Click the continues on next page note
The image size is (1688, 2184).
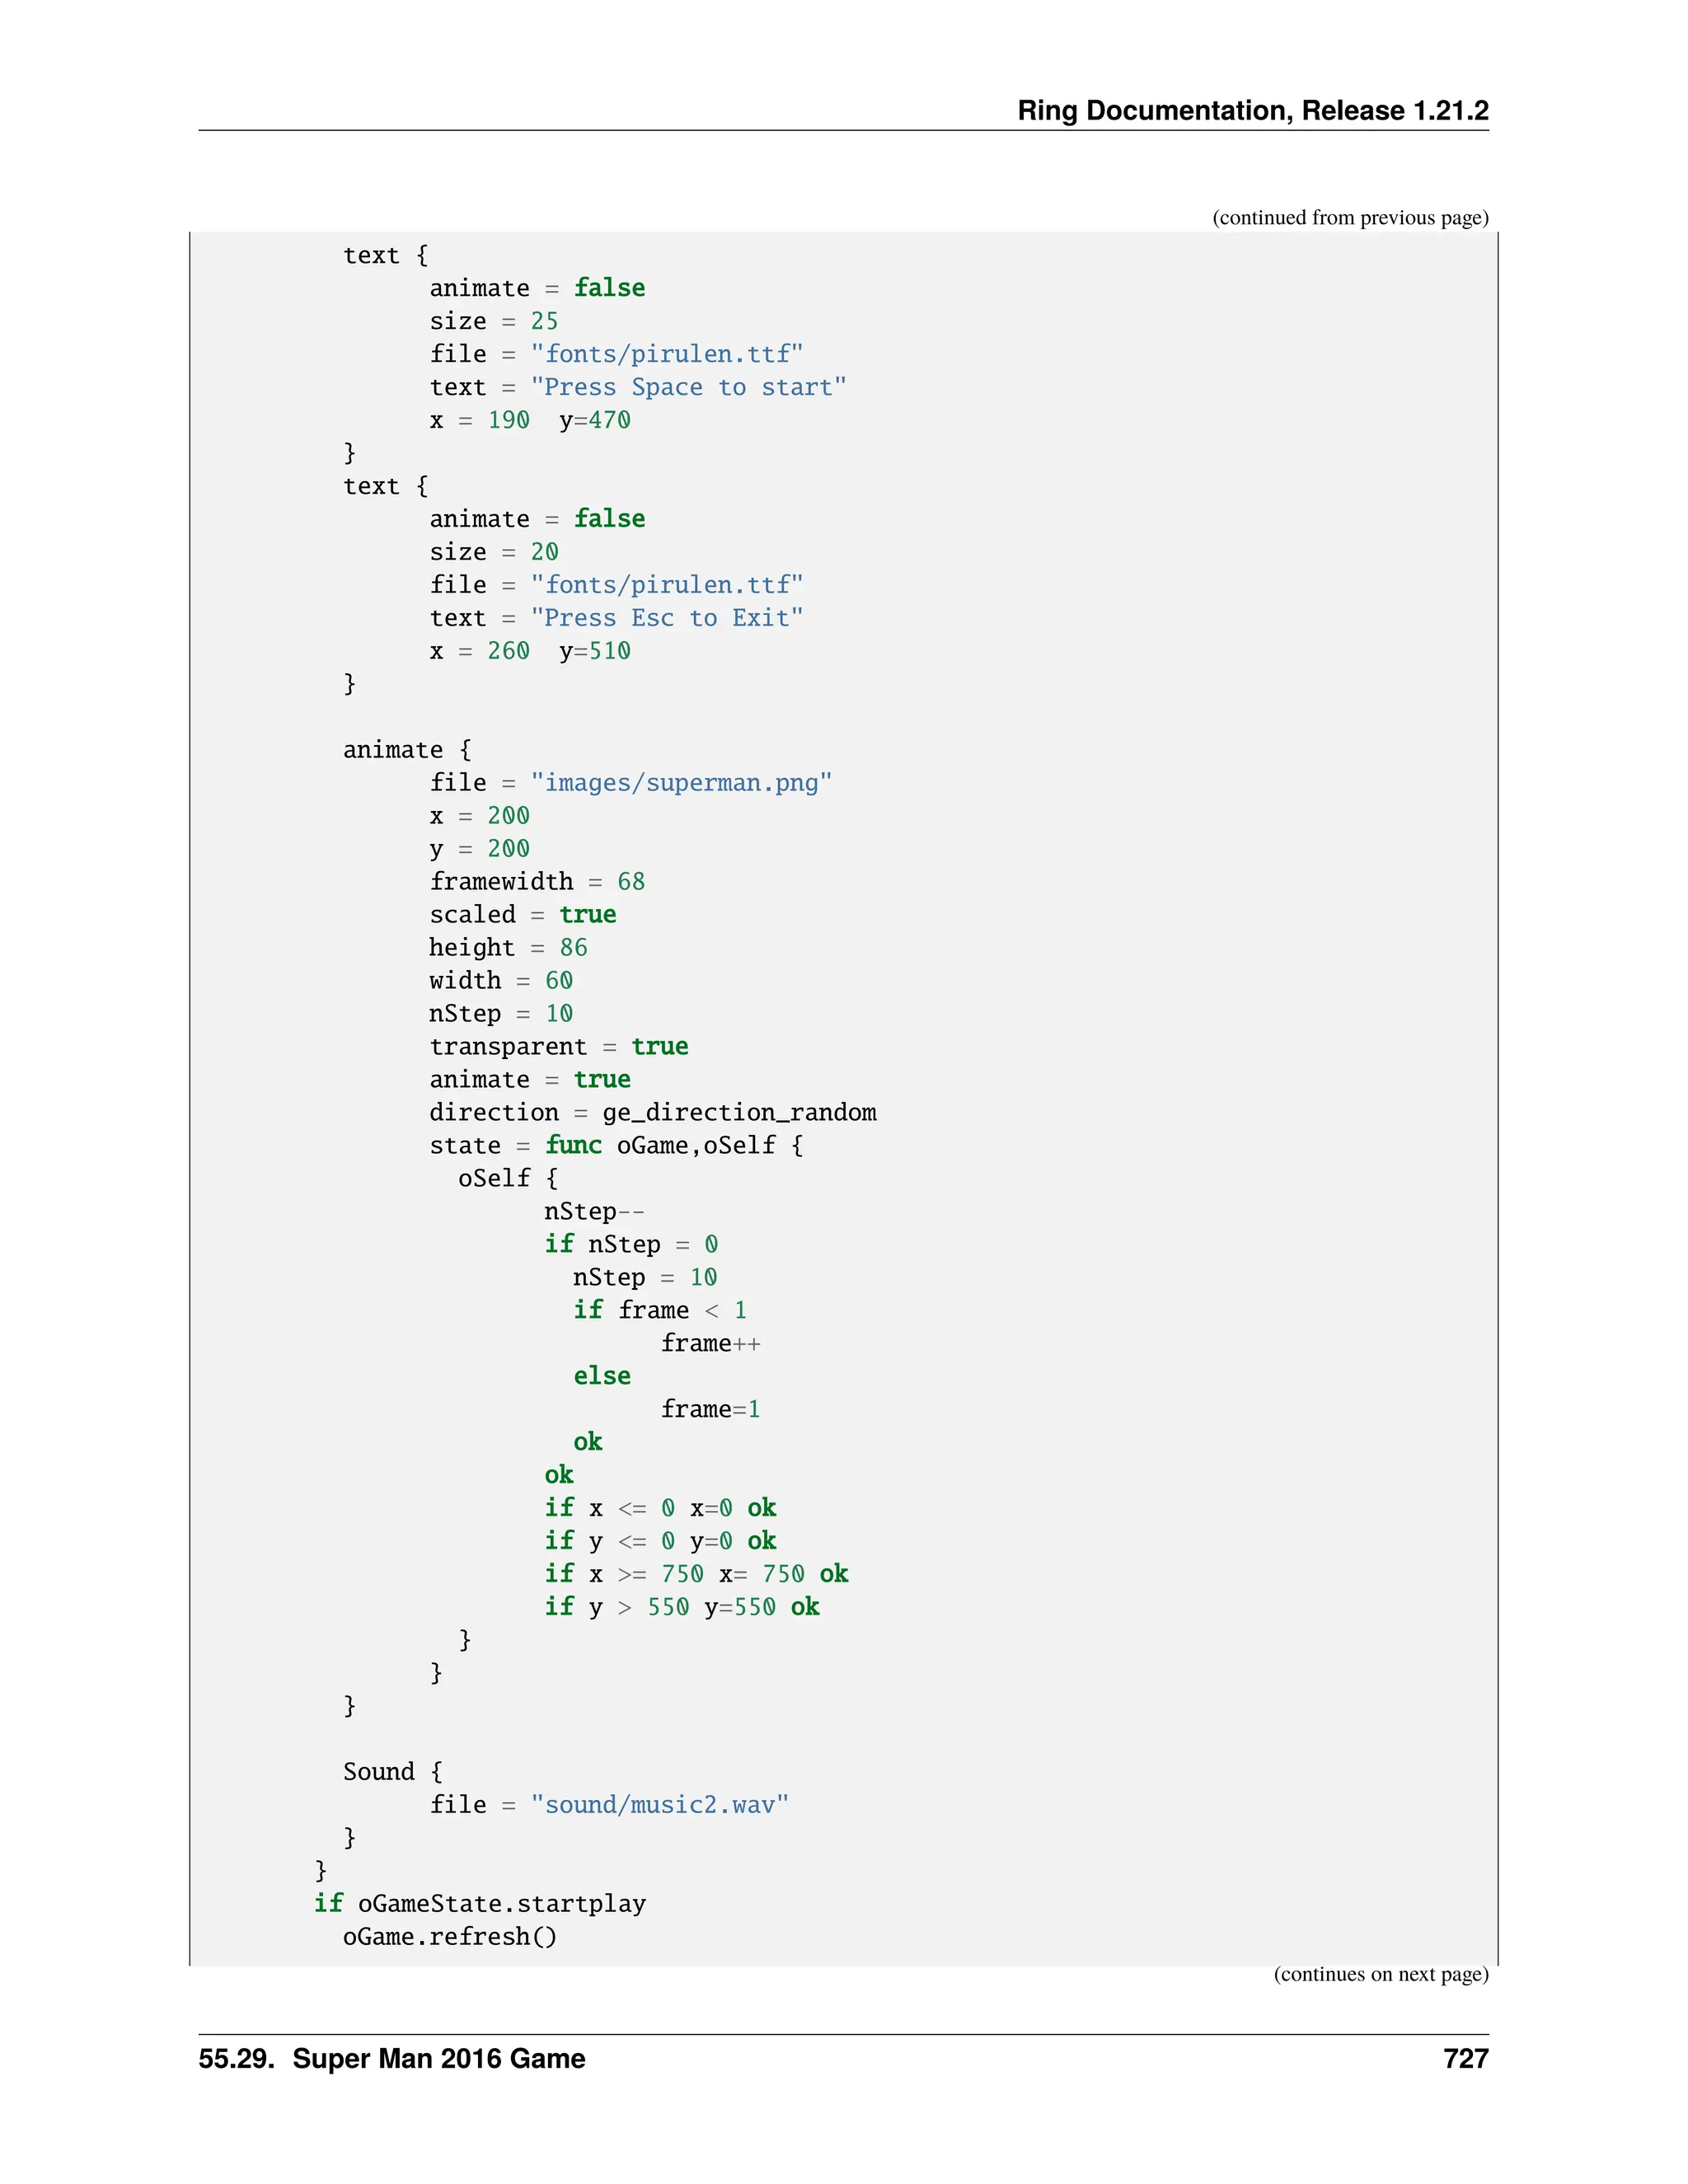1380,1974
